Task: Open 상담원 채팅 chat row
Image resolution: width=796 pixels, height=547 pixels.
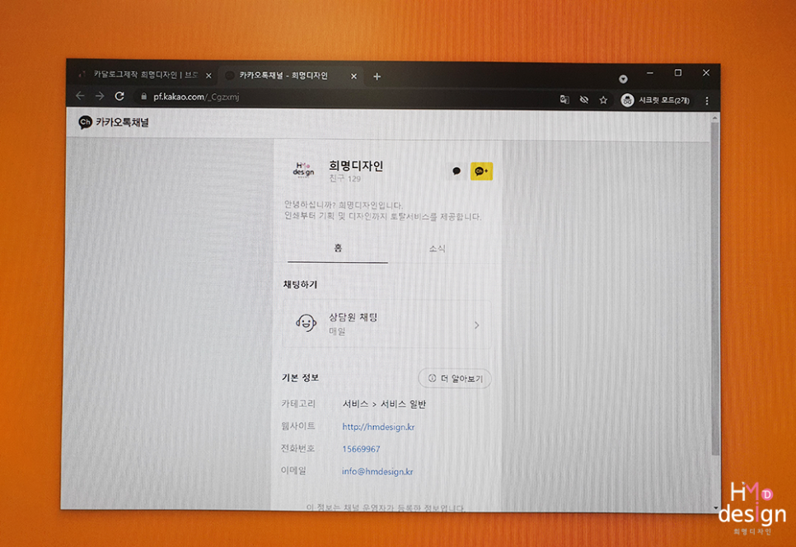Action: point(386,324)
